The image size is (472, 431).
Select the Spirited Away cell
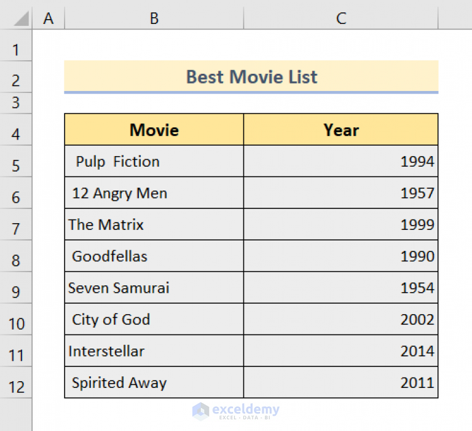coord(154,382)
